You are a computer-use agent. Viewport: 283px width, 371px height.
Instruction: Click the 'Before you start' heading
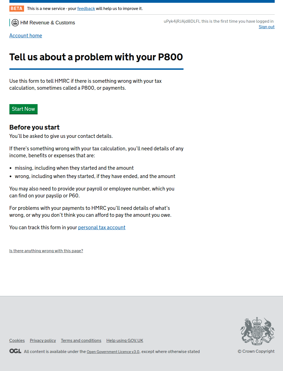[x=35, y=127]
